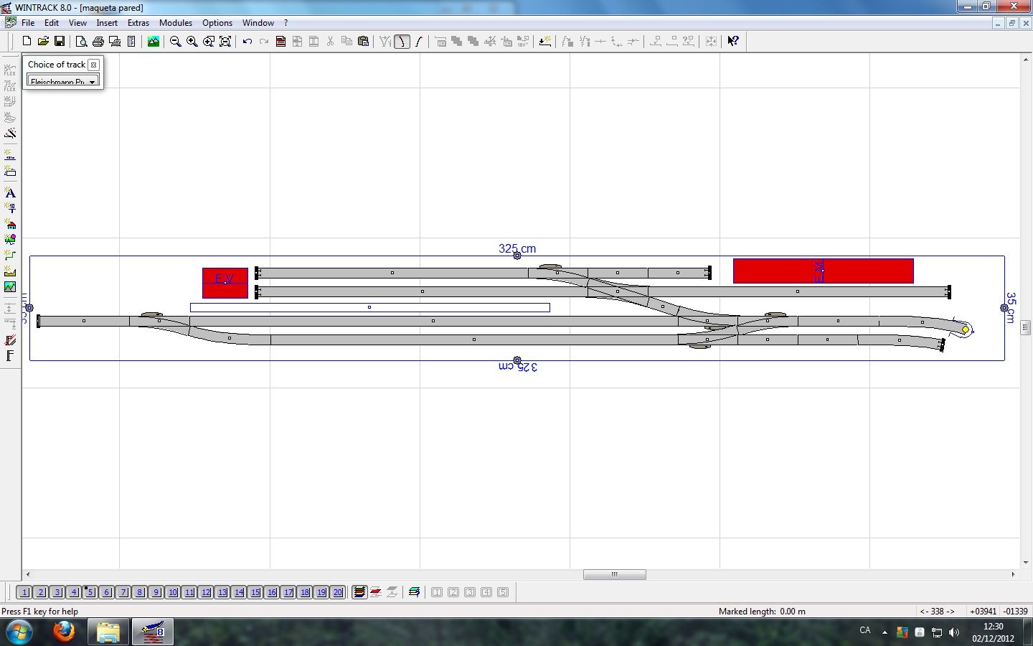Close the Choice of track panel
The image size is (1033, 646).
pos(93,65)
